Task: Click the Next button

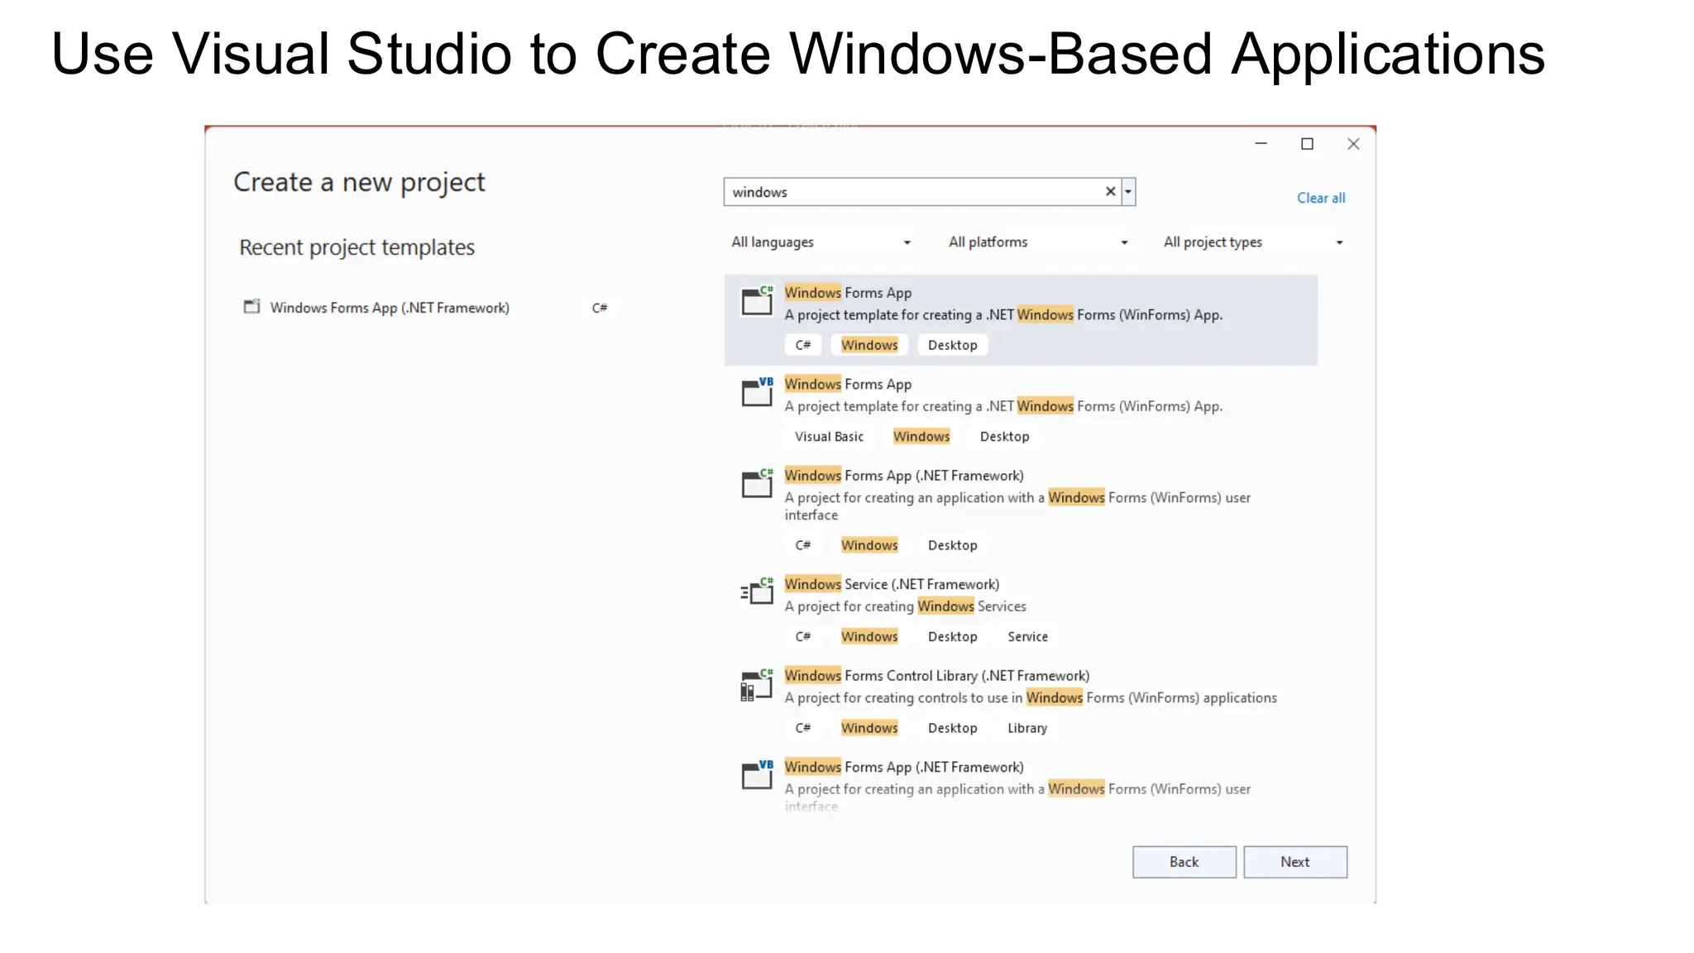Action: click(x=1295, y=862)
